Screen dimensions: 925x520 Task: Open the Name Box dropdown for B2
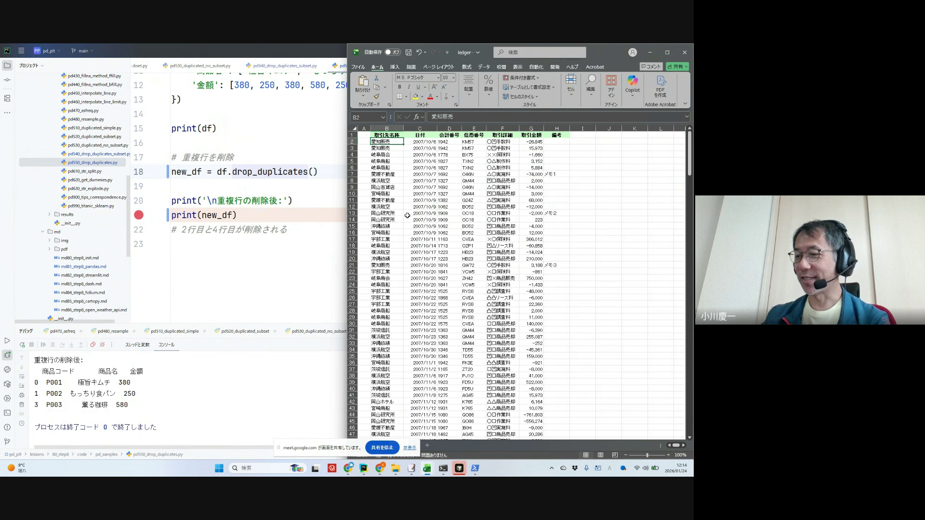pos(383,117)
